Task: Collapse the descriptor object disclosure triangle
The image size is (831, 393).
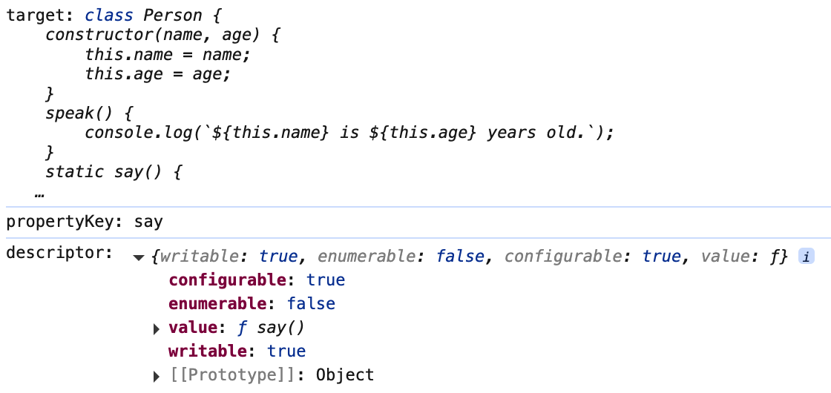Action: point(138,257)
